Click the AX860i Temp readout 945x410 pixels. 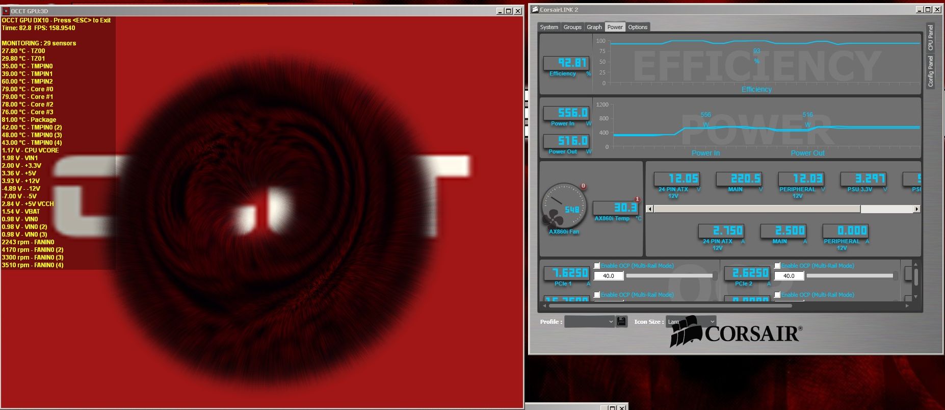click(x=617, y=208)
